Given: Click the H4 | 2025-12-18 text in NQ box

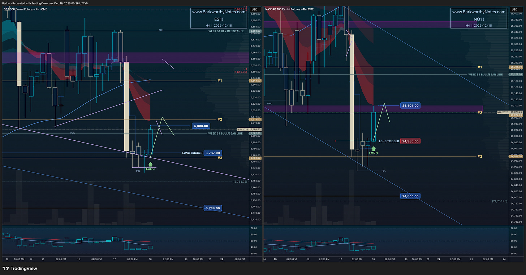Looking at the screenshot, I should pyautogui.click(x=479, y=25).
